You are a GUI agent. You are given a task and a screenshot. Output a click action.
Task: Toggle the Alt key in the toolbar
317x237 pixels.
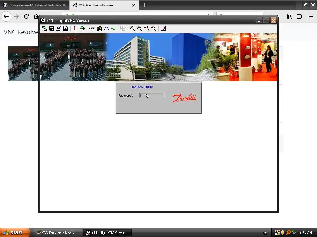(x=113, y=28)
